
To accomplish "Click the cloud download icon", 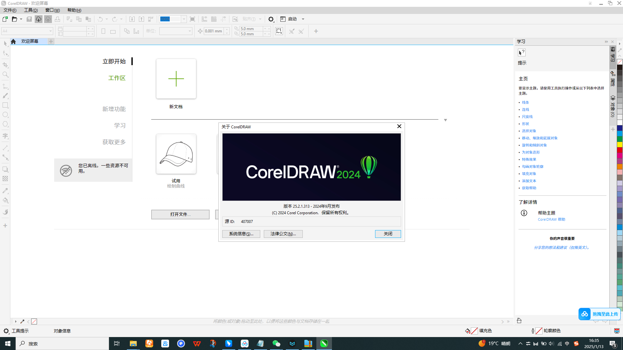I will [x=39, y=19].
